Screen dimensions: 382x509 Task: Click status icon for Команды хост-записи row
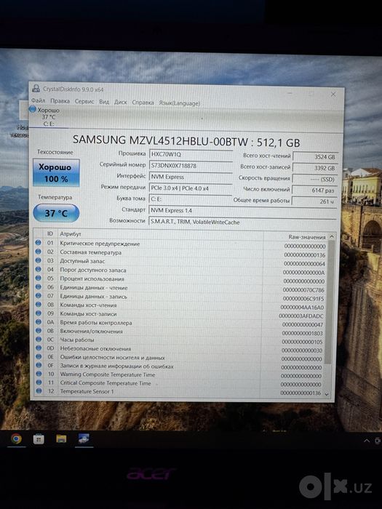click(39, 313)
